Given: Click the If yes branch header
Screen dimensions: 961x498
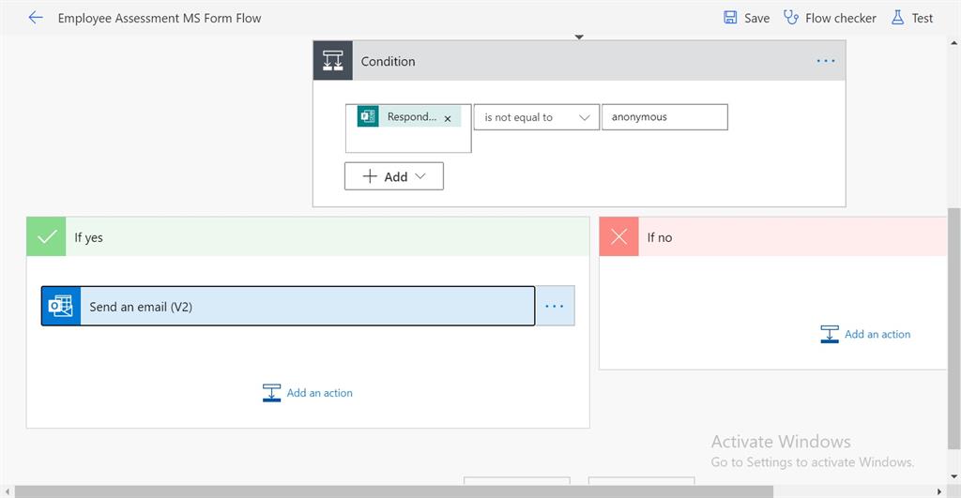Looking at the screenshot, I should pos(308,236).
